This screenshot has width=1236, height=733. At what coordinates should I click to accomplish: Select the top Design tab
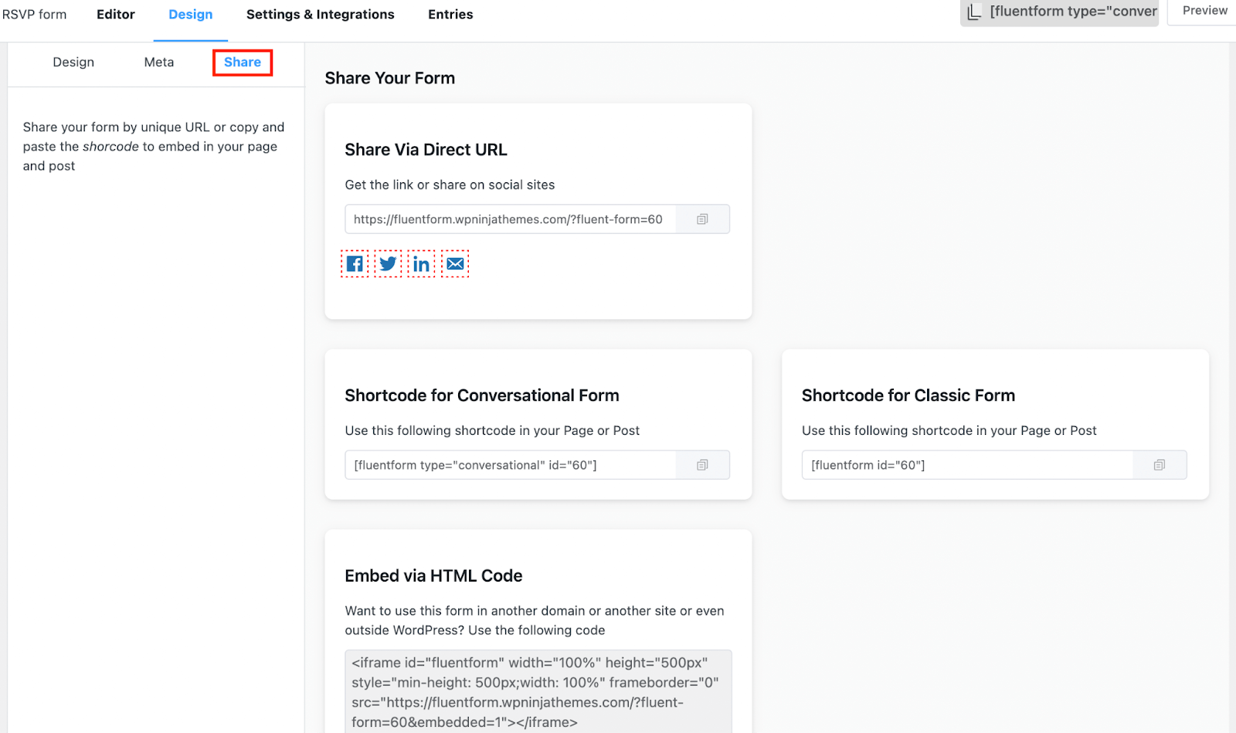[191, 15]
